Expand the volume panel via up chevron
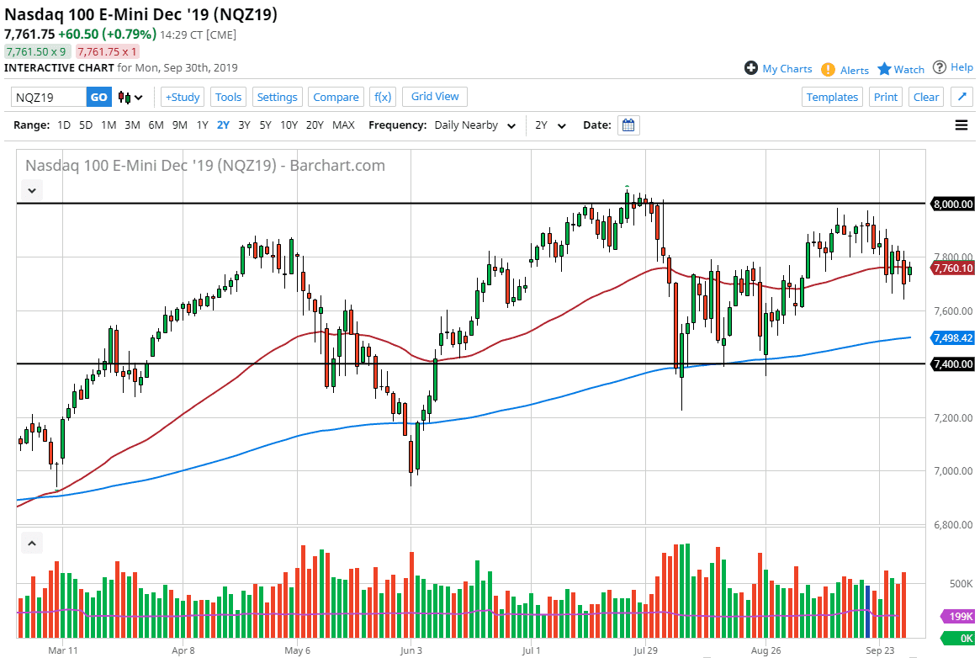This screenshot has width=980, height=658. tap(31, 543)
